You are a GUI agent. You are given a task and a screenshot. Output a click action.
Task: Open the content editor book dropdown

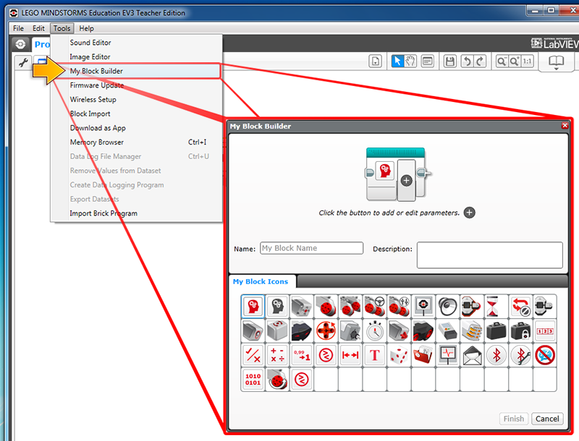[x=556, y=62]
